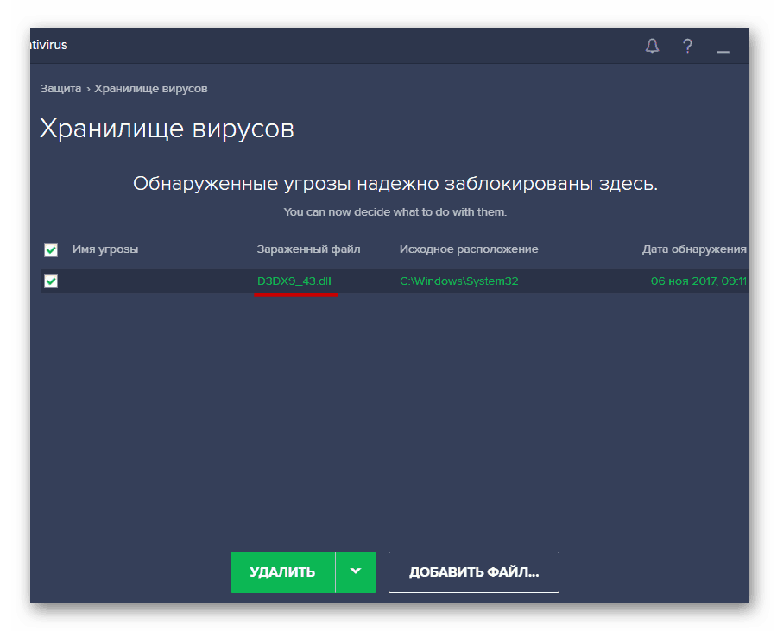Click the ДОБАВИТЬ ФАЙЛ... button
Viewport: 777px width, 631px height.
473,572
